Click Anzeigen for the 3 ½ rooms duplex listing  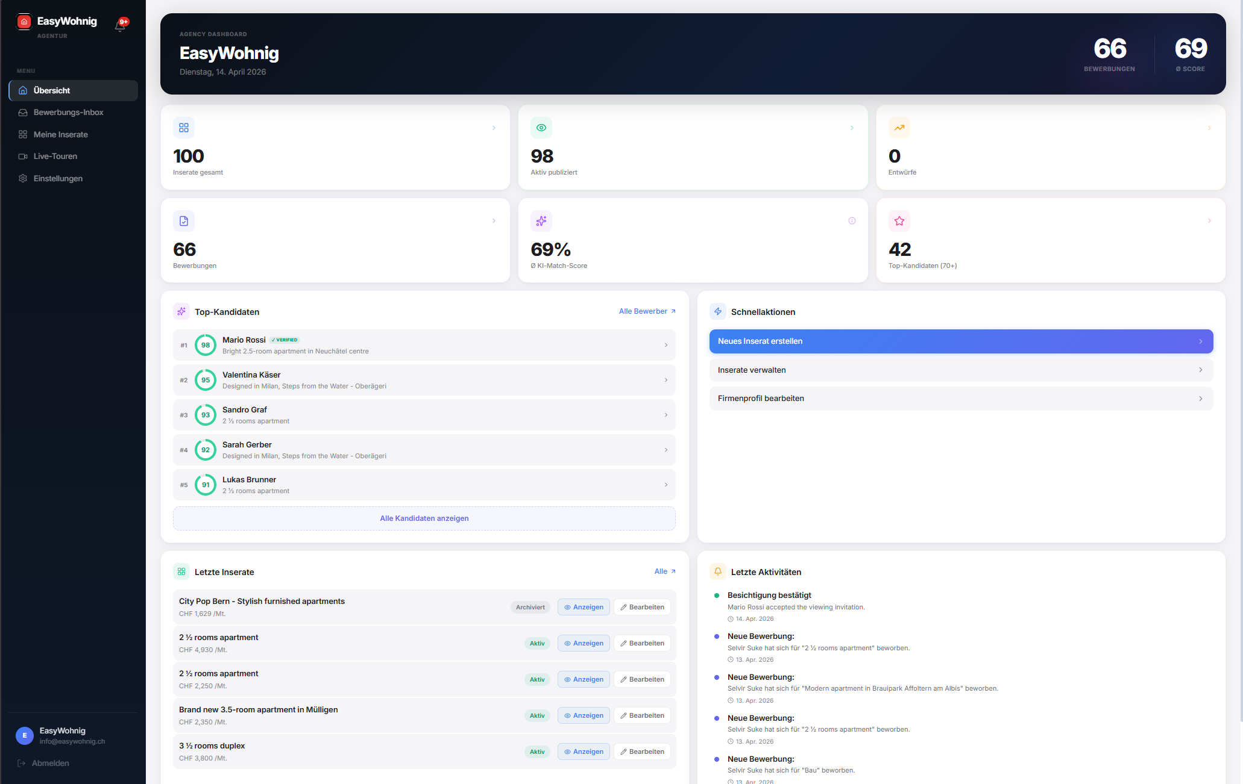point(584,751)
